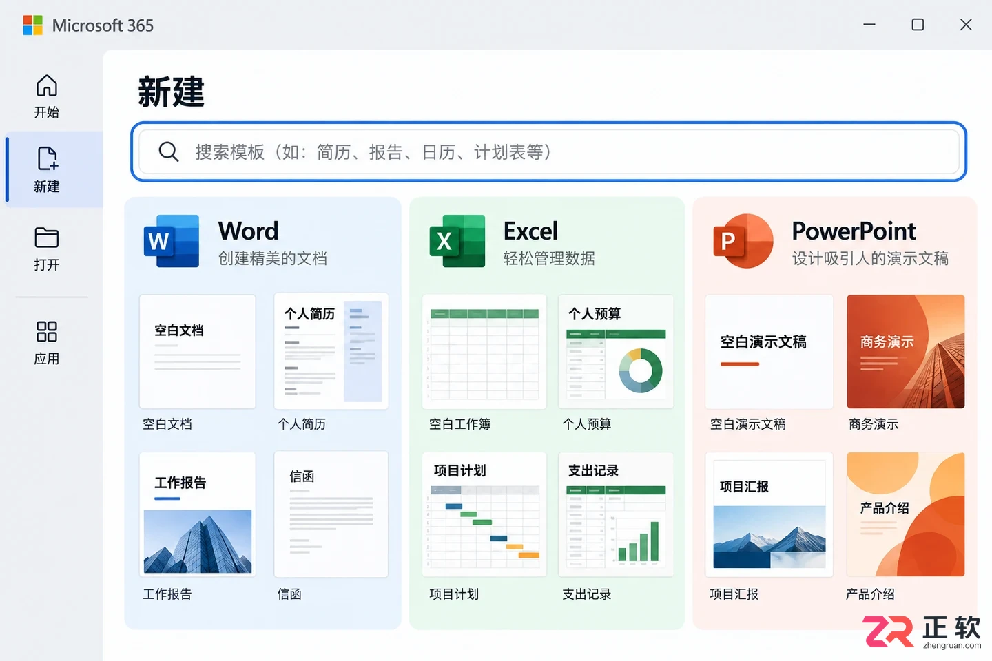
Task: Click the 空白工作簿 caption label
Action: click(460, 424)
